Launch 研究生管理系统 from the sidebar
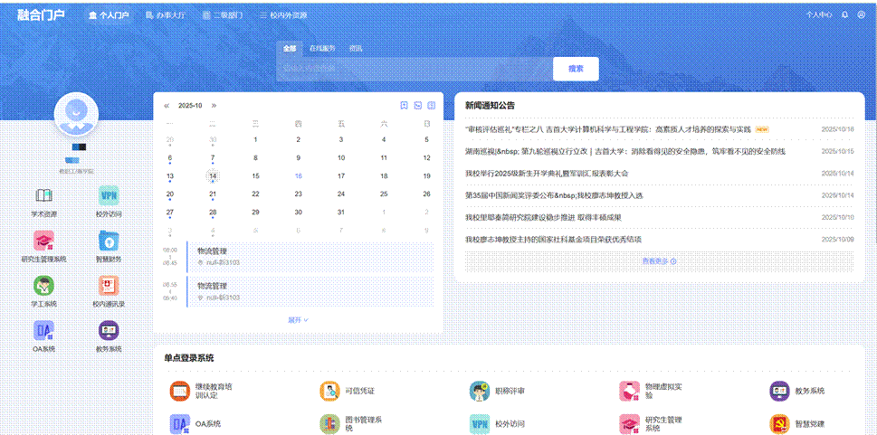This screenshot has height=435, width=877. point(43,241)
